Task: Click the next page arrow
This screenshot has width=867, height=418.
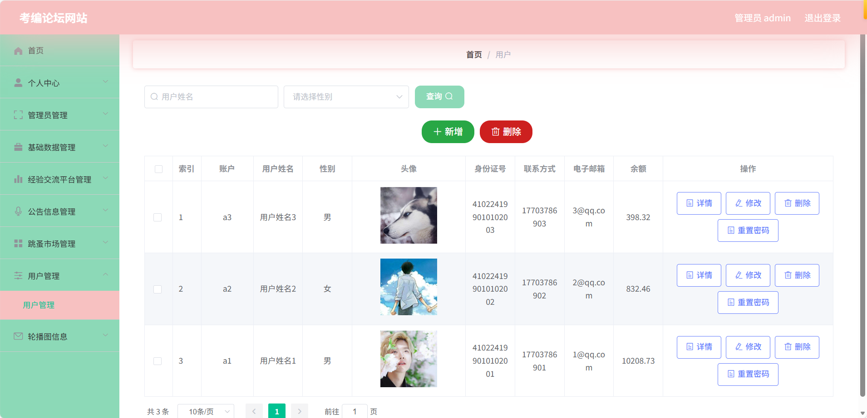Action: pyautogui.click(x=300, y=411)
